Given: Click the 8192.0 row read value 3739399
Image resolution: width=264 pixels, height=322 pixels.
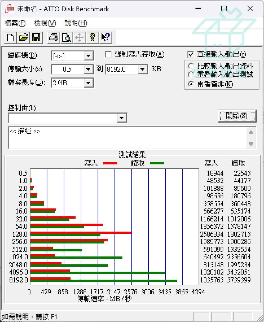Looking at the screenshot, I should tap(239, 280).
